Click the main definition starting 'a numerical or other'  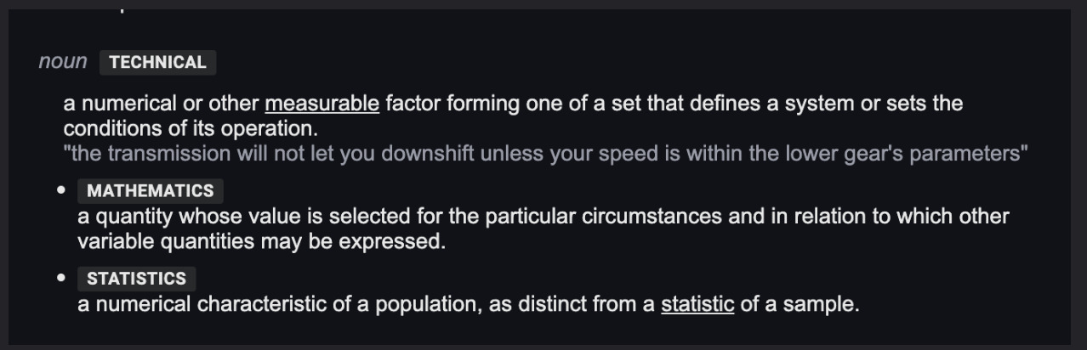pos(513,117)
